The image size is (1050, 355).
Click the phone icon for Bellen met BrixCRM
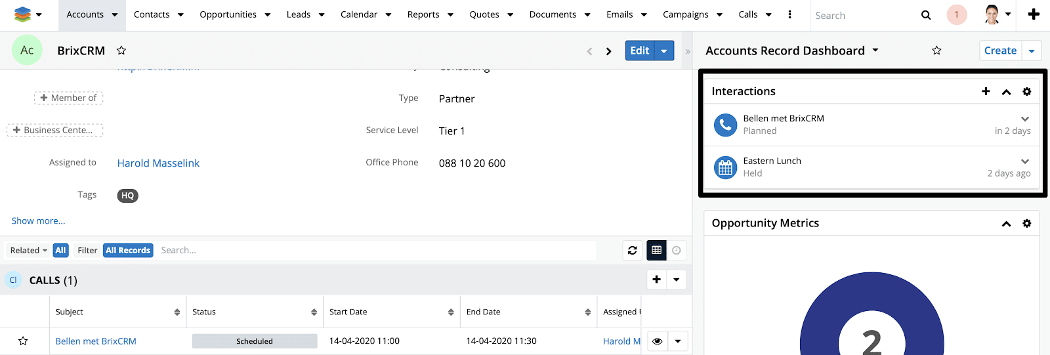click(725, 125)
